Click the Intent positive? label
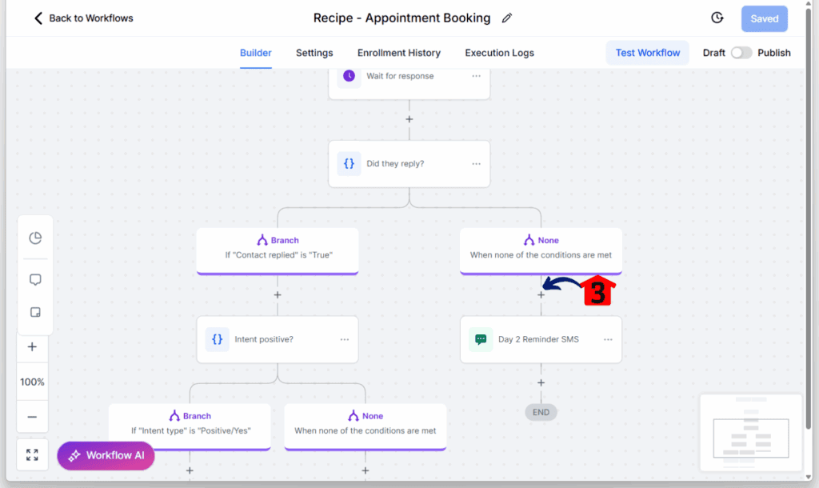 (264, 339)
